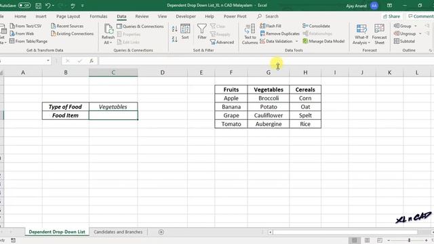Click Remove Duplicates
This screenshot has width=434, height=244.
[280, 33]
